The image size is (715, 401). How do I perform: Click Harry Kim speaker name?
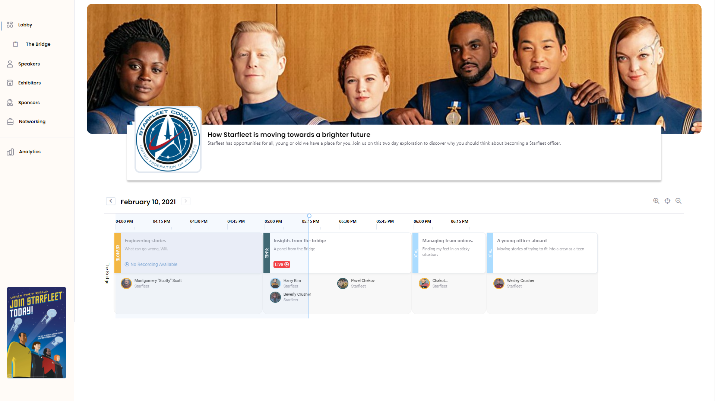(292, 280)
